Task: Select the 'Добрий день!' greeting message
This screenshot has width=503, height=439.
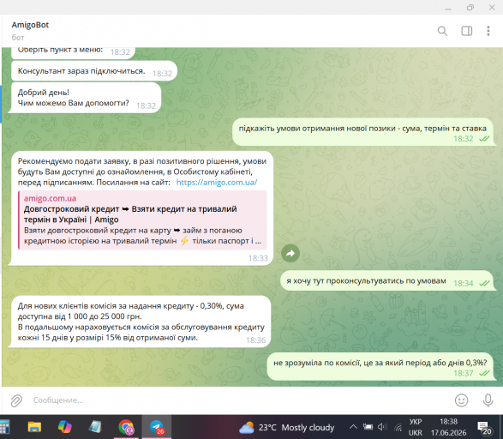Action: point(86,98)
